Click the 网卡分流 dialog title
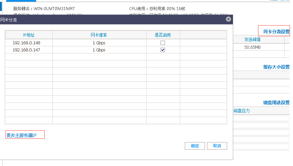The width and height of the screenshot is (293, 166). [8, 20]
